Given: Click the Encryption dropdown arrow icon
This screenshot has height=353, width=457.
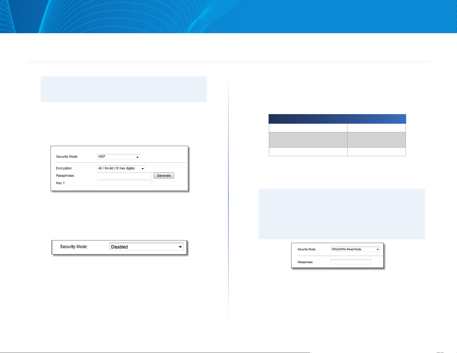Looking at the screenshot, I should click(x=143, y=169).
